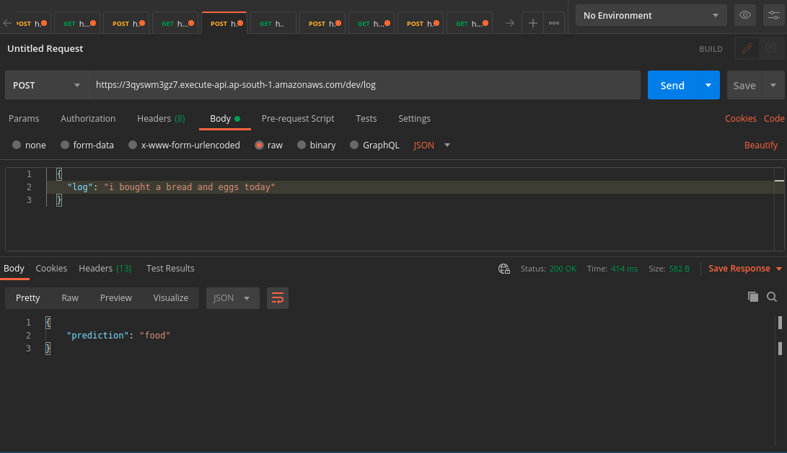Open the POST method dropdown

coord(45,85)
